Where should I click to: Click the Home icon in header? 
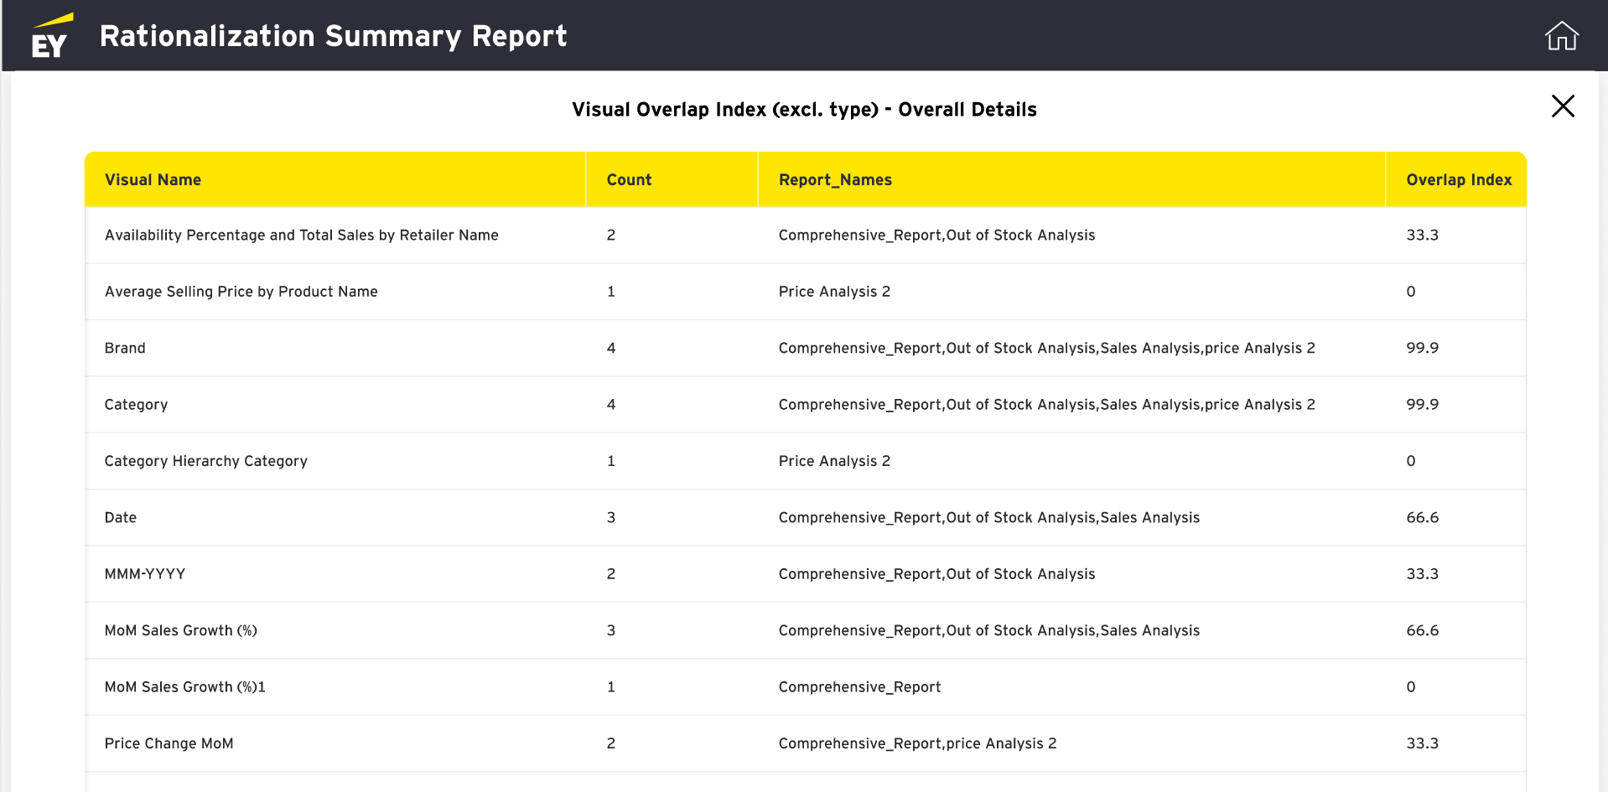coord(1561,36)
